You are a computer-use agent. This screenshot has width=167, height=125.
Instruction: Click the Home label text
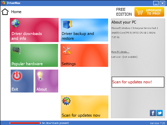click(16, 12)
